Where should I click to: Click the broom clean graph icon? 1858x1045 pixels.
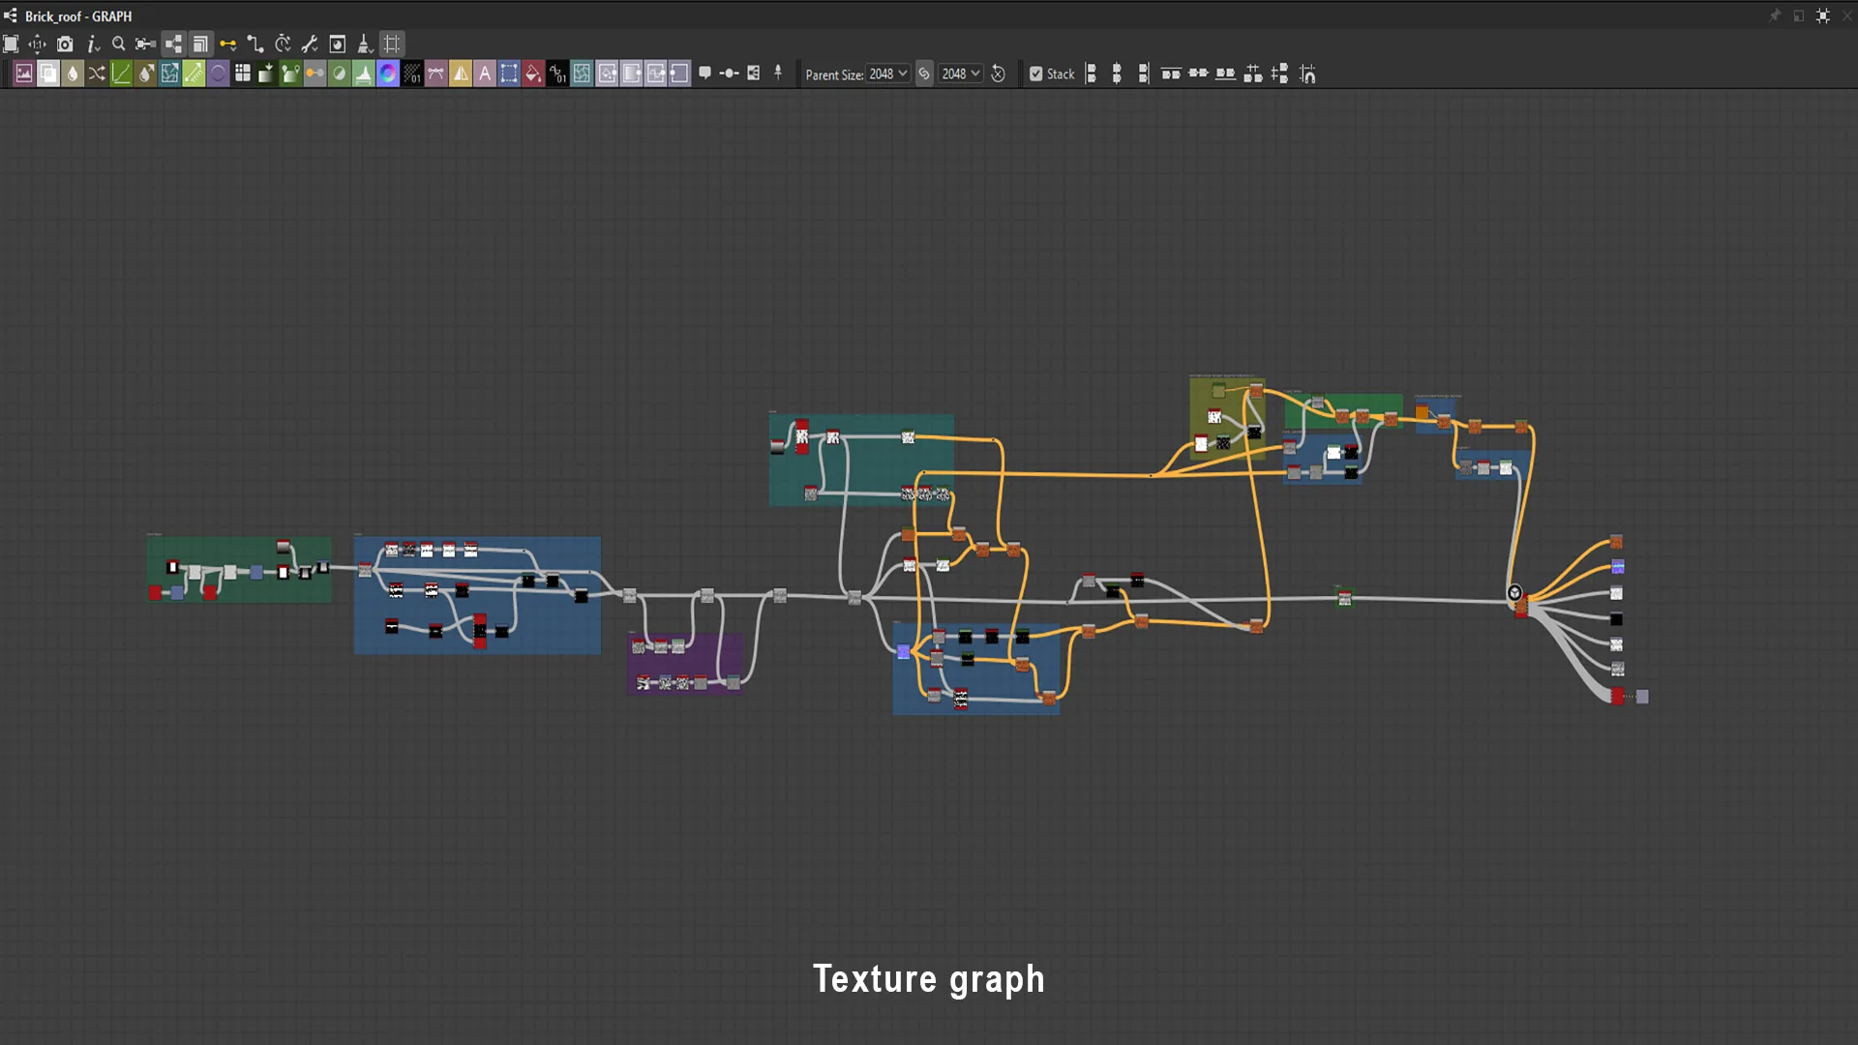tap(365, 44)
